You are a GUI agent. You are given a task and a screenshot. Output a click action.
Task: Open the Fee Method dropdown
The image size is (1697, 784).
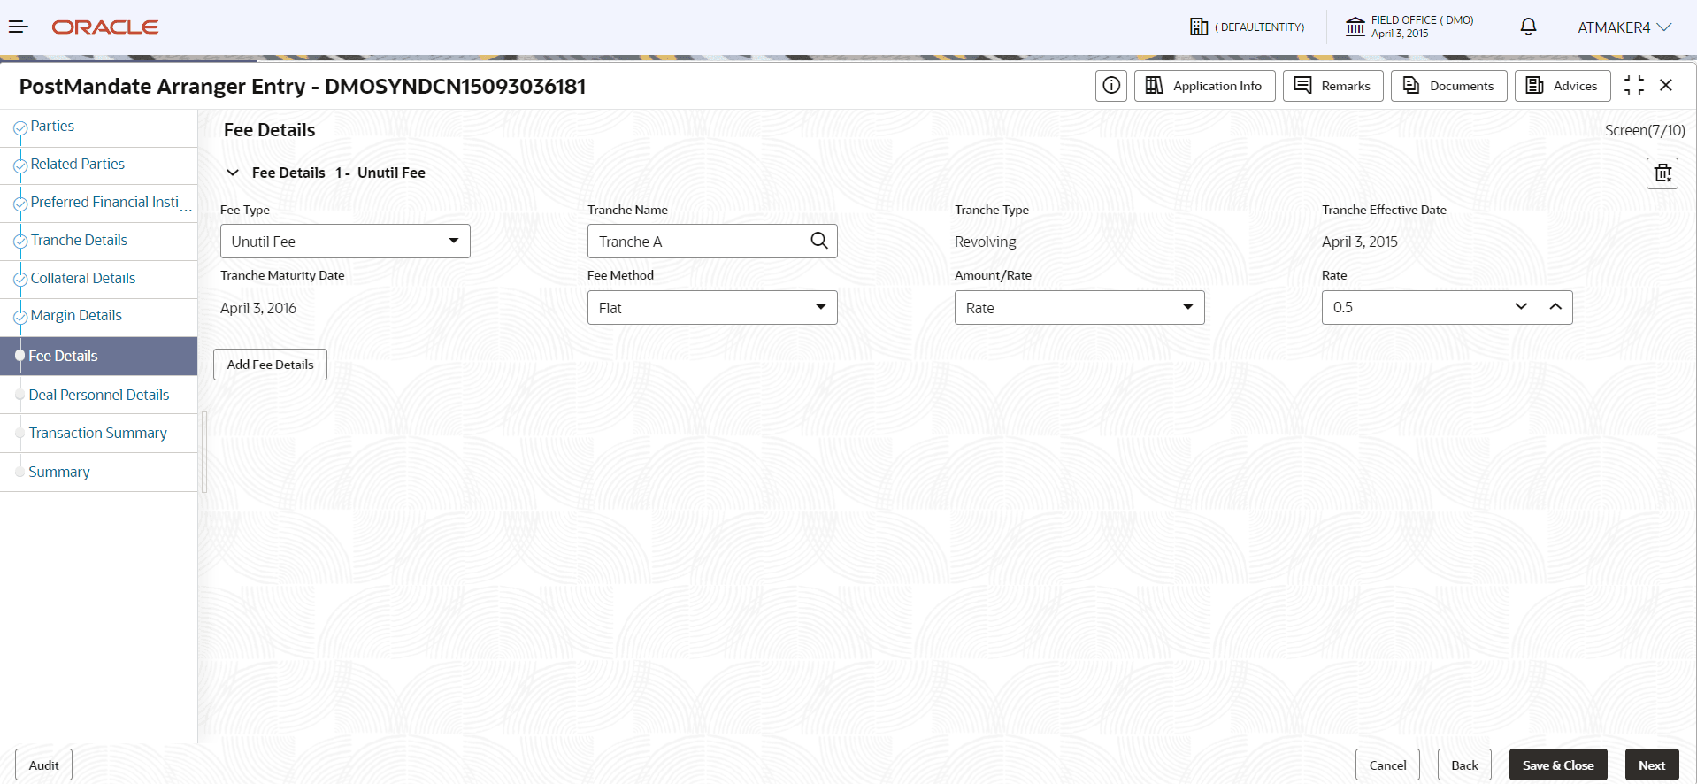[x=712, y=308]
